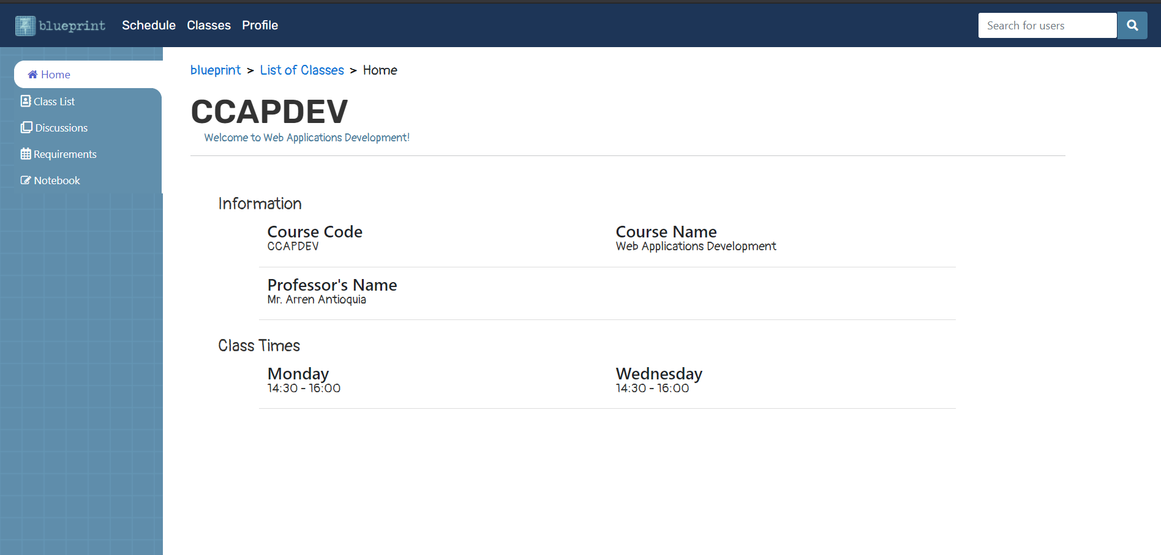Viewport: 1161px width, 555px height.
Task: Click the Welcome to Web Applications Development text
Action: pyautogui.click(x=307, y=138)
